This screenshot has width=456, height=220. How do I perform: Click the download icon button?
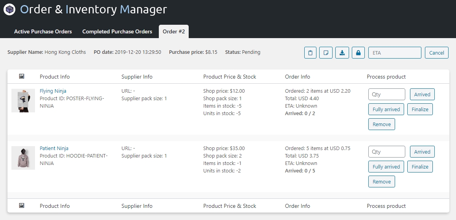click(342, 53)
